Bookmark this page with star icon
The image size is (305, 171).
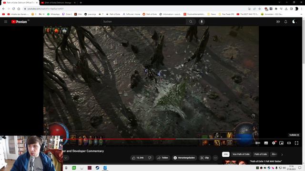pos(259,9)
